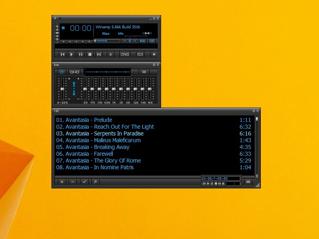Add a track with the plus icon
This screenshot has height=239, width=319.
[62, 181]
